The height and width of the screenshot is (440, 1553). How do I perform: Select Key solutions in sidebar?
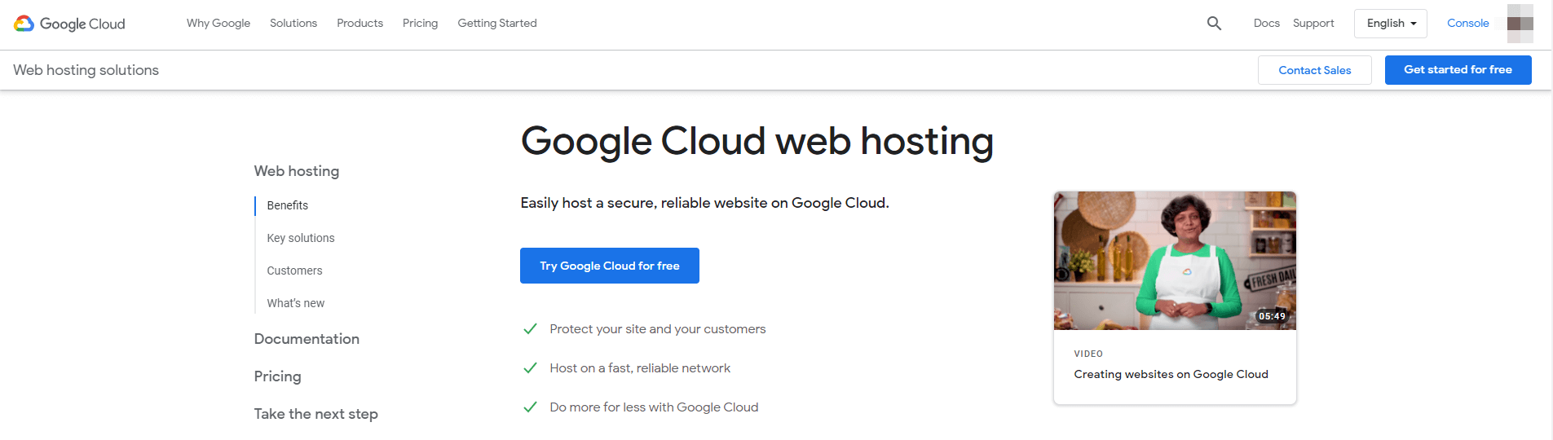pos(301,238)
